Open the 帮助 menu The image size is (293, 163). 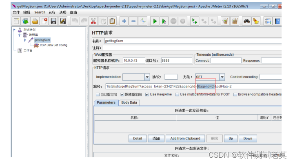[x=73, y=13]
